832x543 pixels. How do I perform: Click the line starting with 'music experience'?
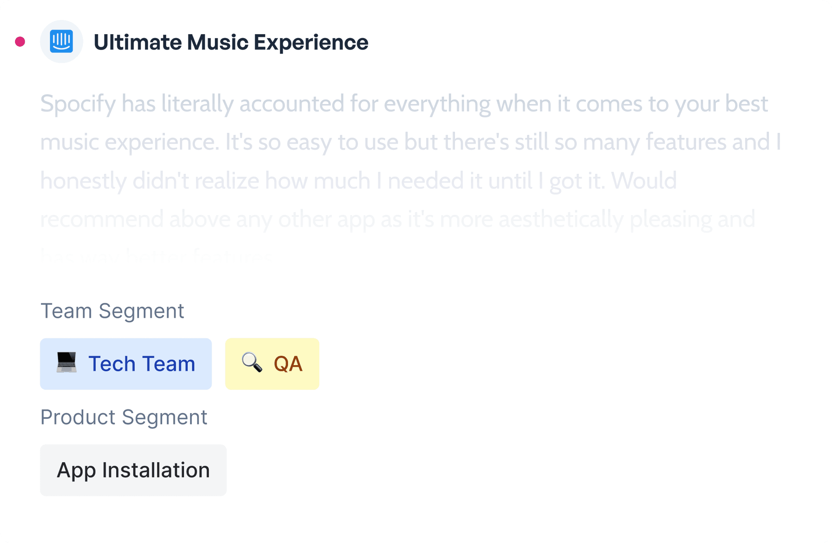410,142
